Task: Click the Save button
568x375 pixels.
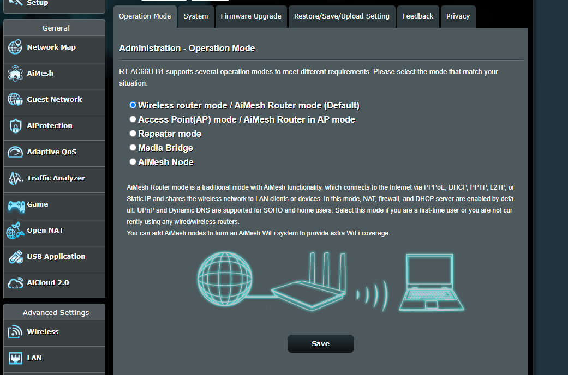Action: point(321,343)
